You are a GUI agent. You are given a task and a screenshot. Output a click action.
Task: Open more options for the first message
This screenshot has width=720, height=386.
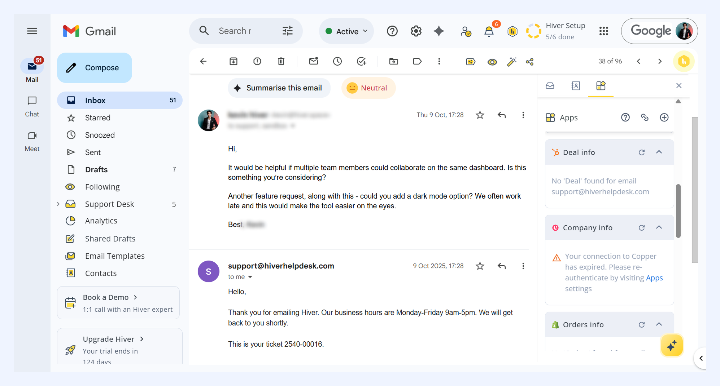click(523, 115)
